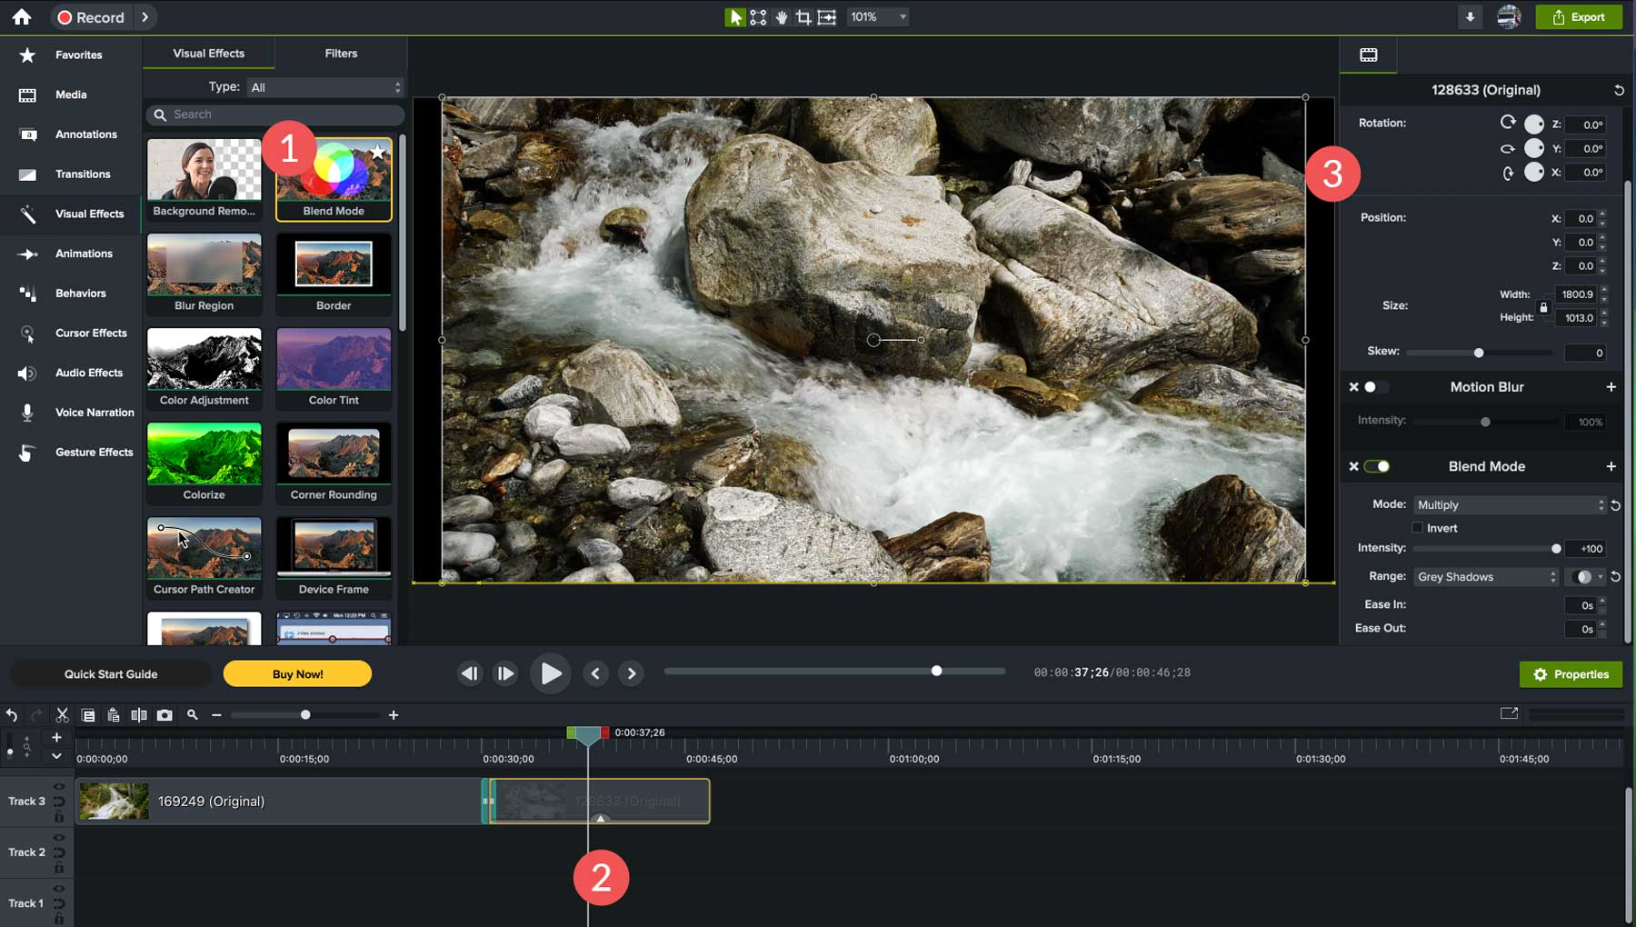Disable the Blend Mode effect toggle

1379,465
